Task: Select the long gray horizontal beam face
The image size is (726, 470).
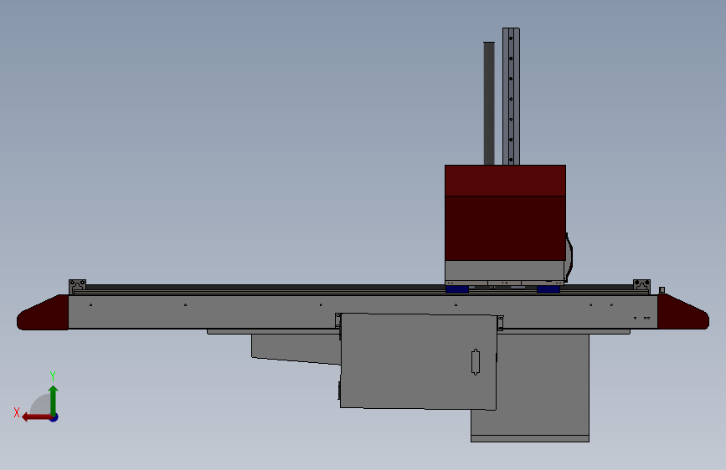Action: (x=363, y=312)
